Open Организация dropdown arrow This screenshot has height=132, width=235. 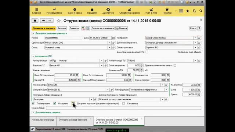(109, 43)
